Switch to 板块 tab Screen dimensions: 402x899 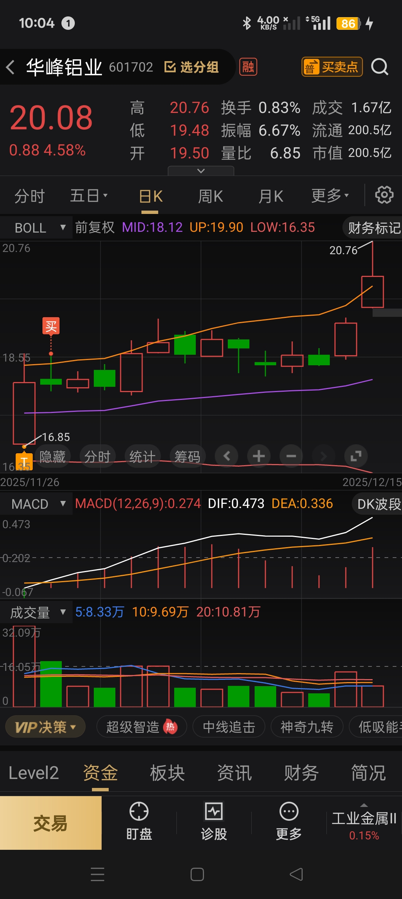(167, 773)
